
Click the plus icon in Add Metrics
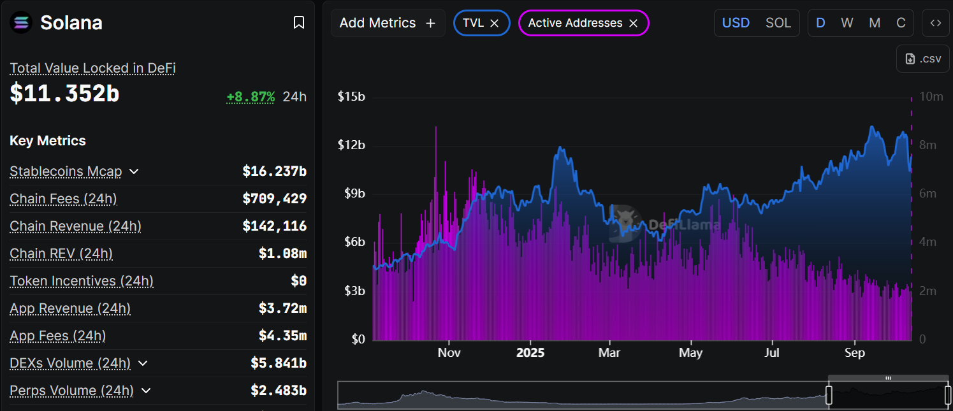pos(430,23)
